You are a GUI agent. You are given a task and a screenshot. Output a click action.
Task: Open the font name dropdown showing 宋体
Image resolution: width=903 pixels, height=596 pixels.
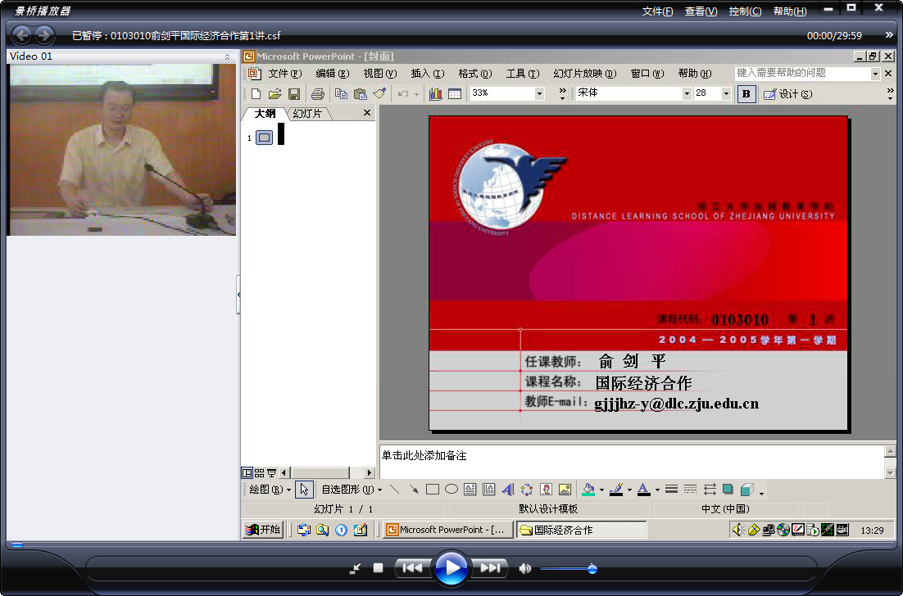coord(686,93)
